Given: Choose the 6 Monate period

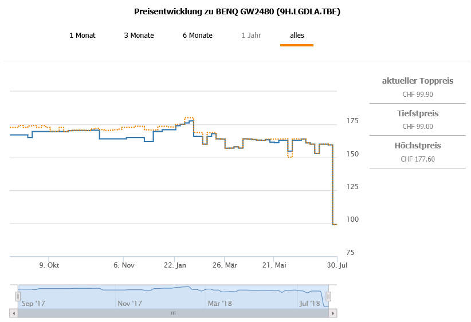Looking at the screenshot, I should tap(198, 36).
